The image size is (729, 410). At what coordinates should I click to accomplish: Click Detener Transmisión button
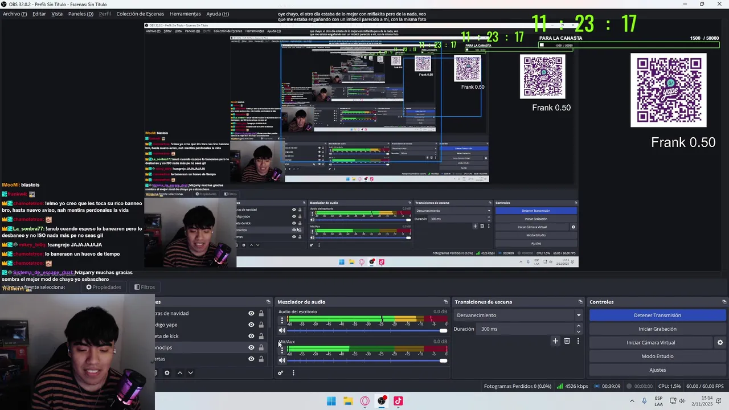[657, 315]
